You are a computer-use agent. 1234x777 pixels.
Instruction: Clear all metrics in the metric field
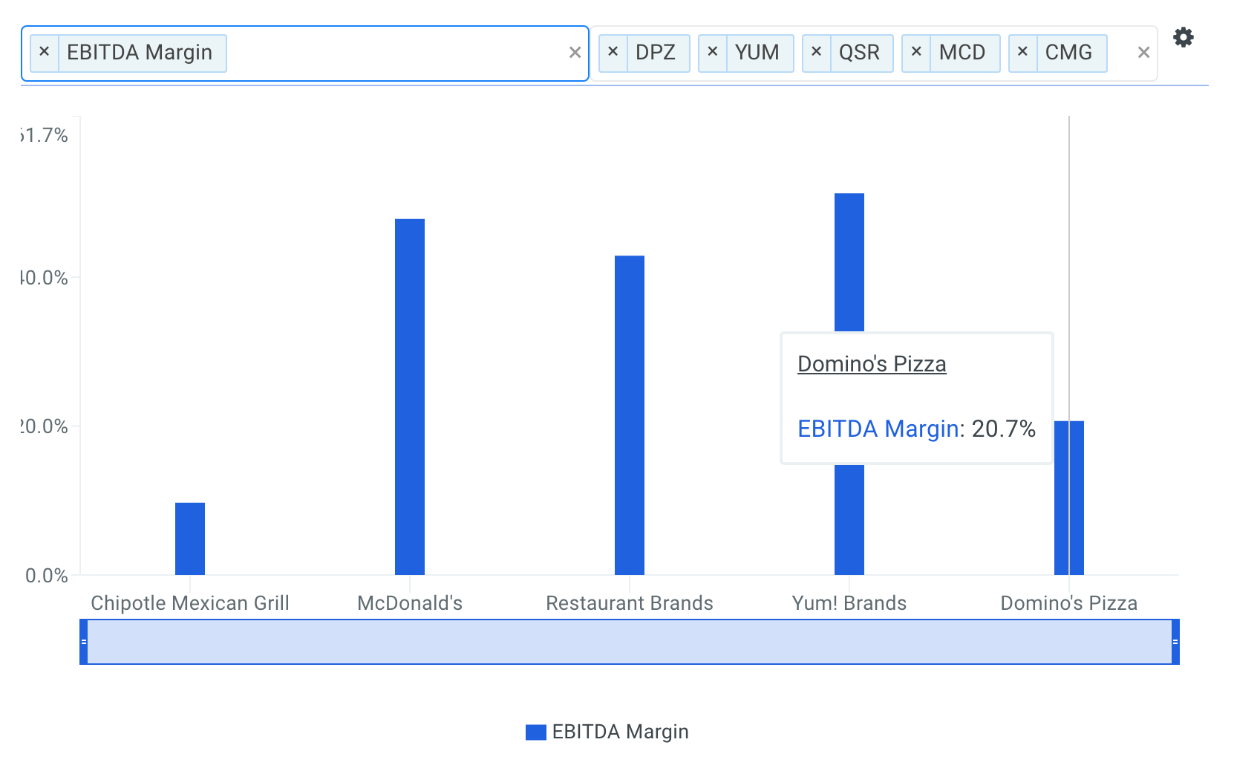click(x=575, y=53)
